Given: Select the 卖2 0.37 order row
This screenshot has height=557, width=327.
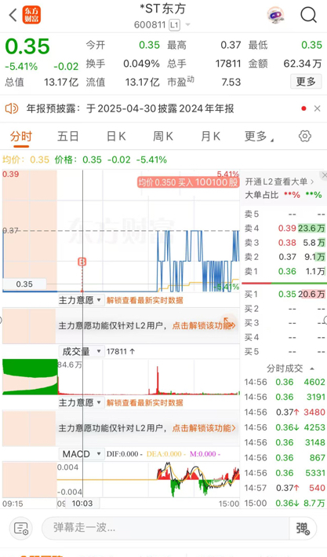Looking at the screenshot, I should (x=285, y=257).
